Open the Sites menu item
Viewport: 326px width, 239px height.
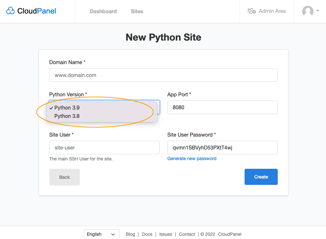[x=137, y=12]
